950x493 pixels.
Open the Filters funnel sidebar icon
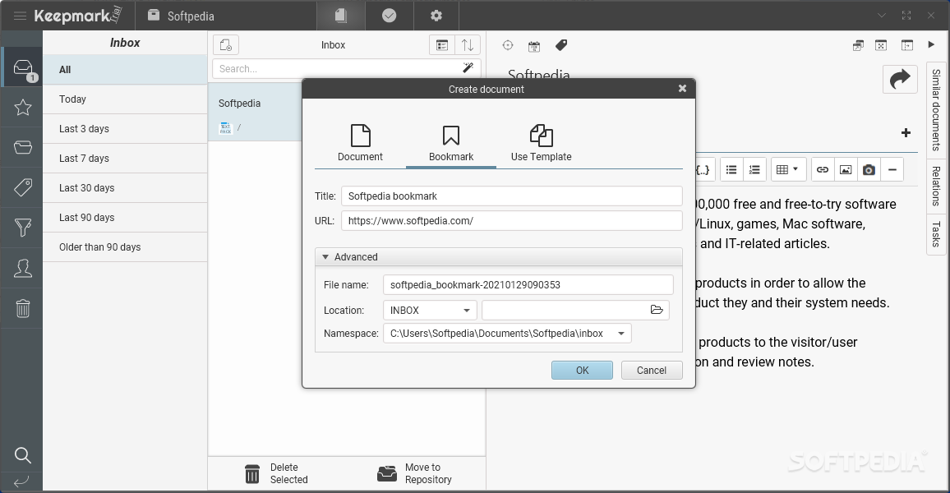23,227
